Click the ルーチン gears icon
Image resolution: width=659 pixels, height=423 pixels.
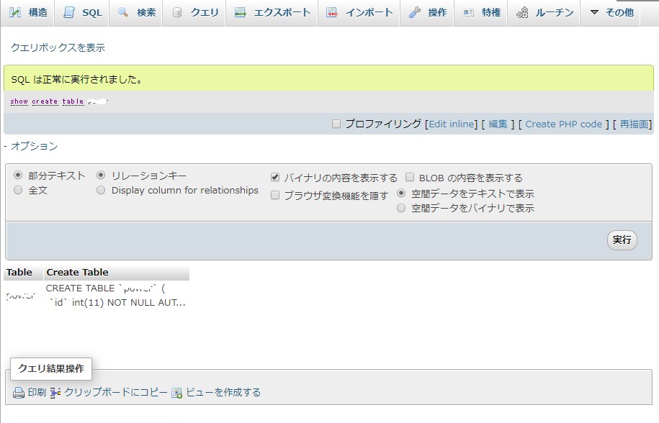[522, 13]
